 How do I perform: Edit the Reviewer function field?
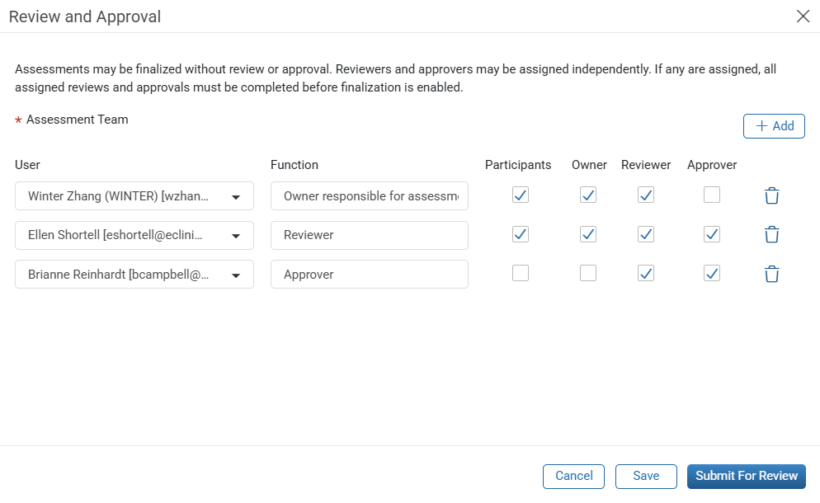pyautogui.click(x=370, y=235)
